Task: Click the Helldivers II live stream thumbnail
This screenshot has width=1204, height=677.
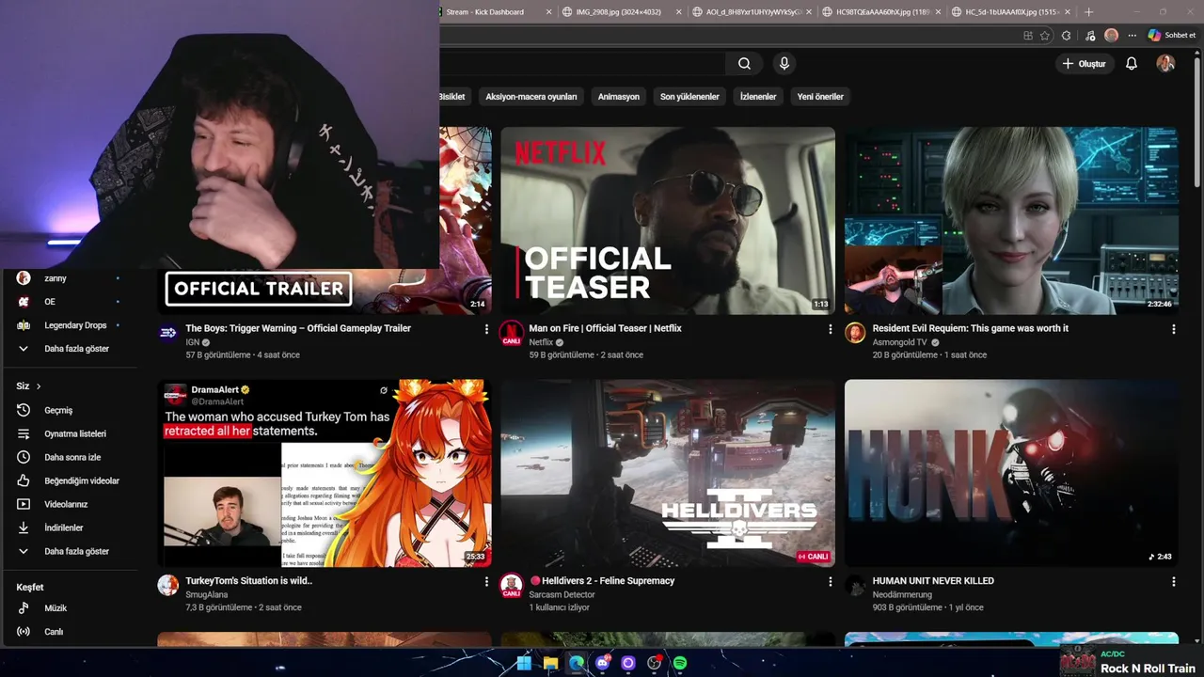Action: (x=668, y=474)
